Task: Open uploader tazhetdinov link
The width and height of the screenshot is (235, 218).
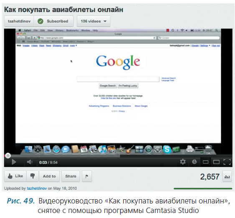Action: tap(37, 188)
